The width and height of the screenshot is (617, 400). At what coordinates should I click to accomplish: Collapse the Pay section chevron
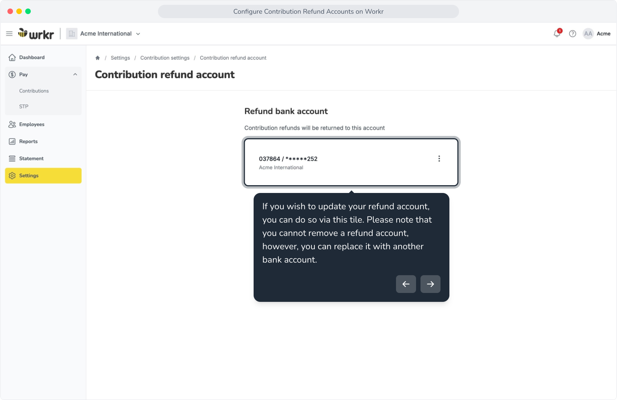(x=75, y=74)
